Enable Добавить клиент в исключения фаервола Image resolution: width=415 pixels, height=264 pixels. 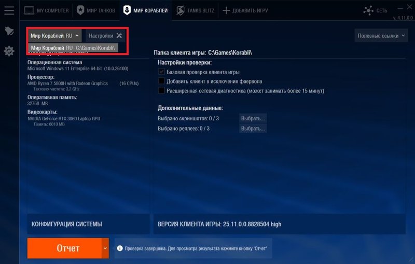(x=161, y=81)
